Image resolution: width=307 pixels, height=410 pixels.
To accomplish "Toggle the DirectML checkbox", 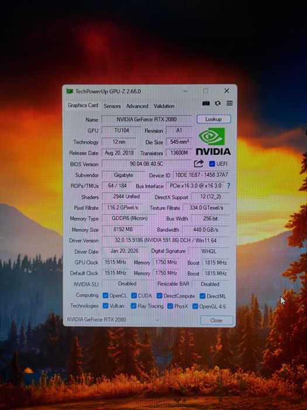I will tap(202, 296).
